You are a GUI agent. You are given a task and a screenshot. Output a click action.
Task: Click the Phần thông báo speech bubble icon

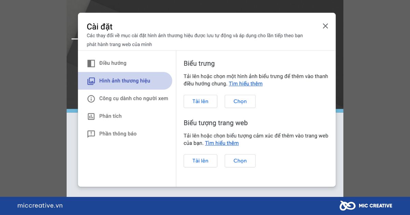point(91,134)
